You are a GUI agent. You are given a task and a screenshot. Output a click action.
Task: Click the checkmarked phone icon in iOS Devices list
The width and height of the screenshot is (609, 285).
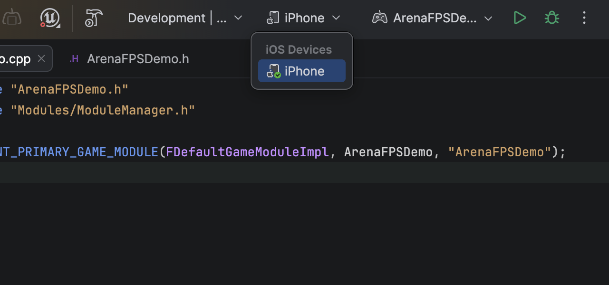[273, 71]
